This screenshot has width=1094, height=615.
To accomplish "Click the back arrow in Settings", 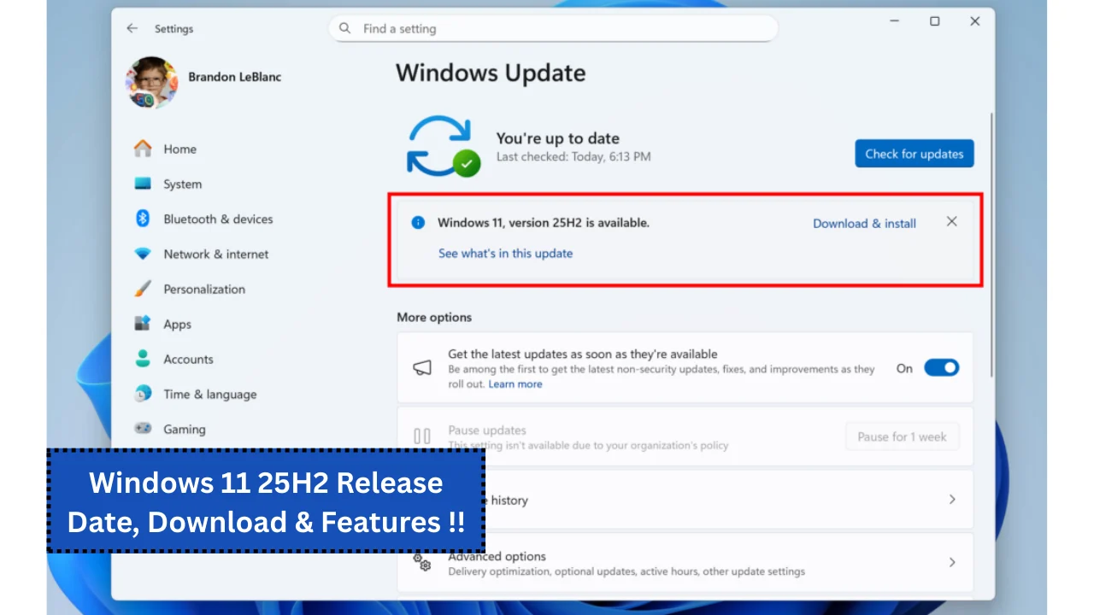I will tap(132, 28).
